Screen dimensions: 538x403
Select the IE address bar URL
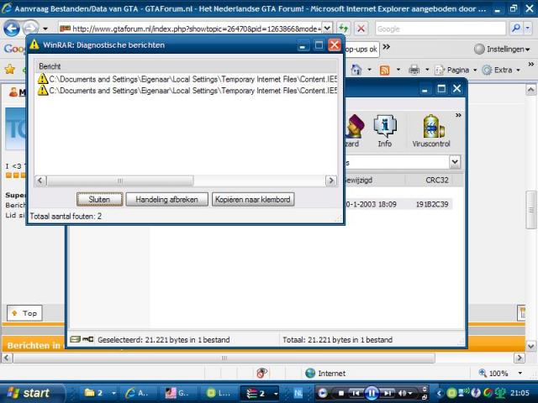pyautogui.click(x=197, y=29)
